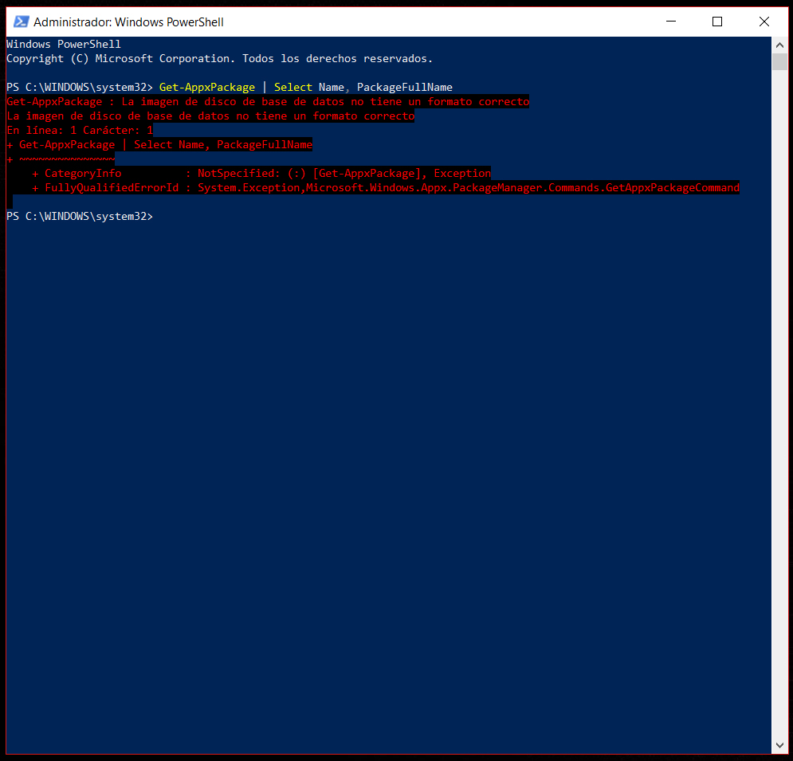The image size is (793, 761).
Task: Click the FullyQualifiedErrorId error line
Action: (386, 187)
